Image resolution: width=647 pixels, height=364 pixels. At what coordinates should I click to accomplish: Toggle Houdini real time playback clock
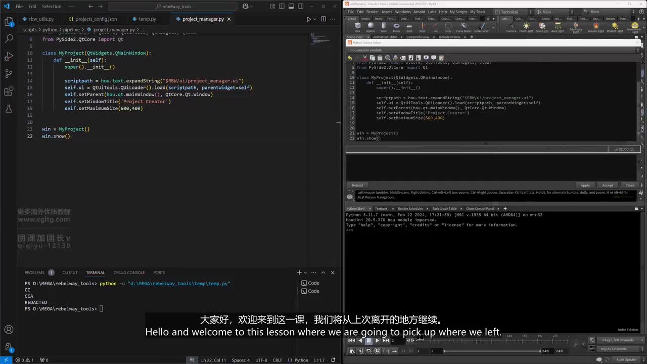[377, 351]
